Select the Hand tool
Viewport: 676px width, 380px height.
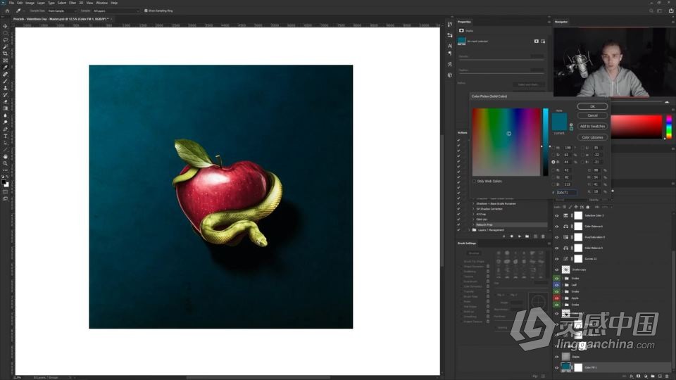pyautogui.click(x=5, y=157)
